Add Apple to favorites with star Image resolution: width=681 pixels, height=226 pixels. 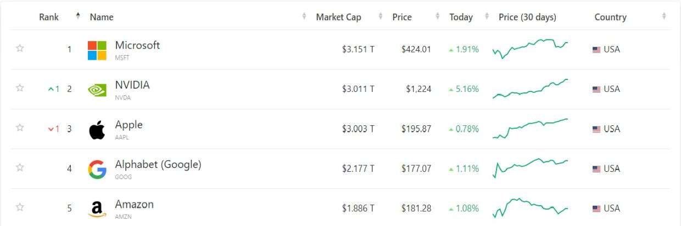click(20, 128)
